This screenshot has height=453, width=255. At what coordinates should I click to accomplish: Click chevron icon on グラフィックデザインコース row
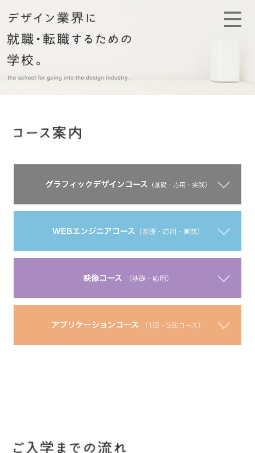coord(224,185)
